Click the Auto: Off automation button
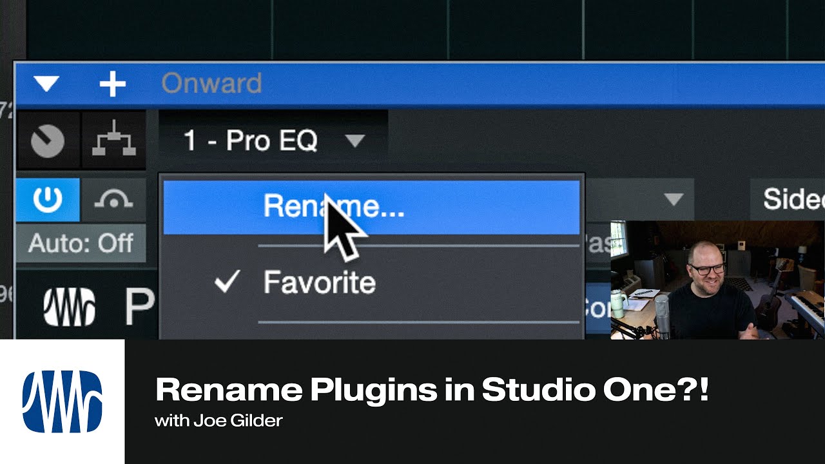The width and height of the screenshot is (825, 464). click(x=81, y=243)
